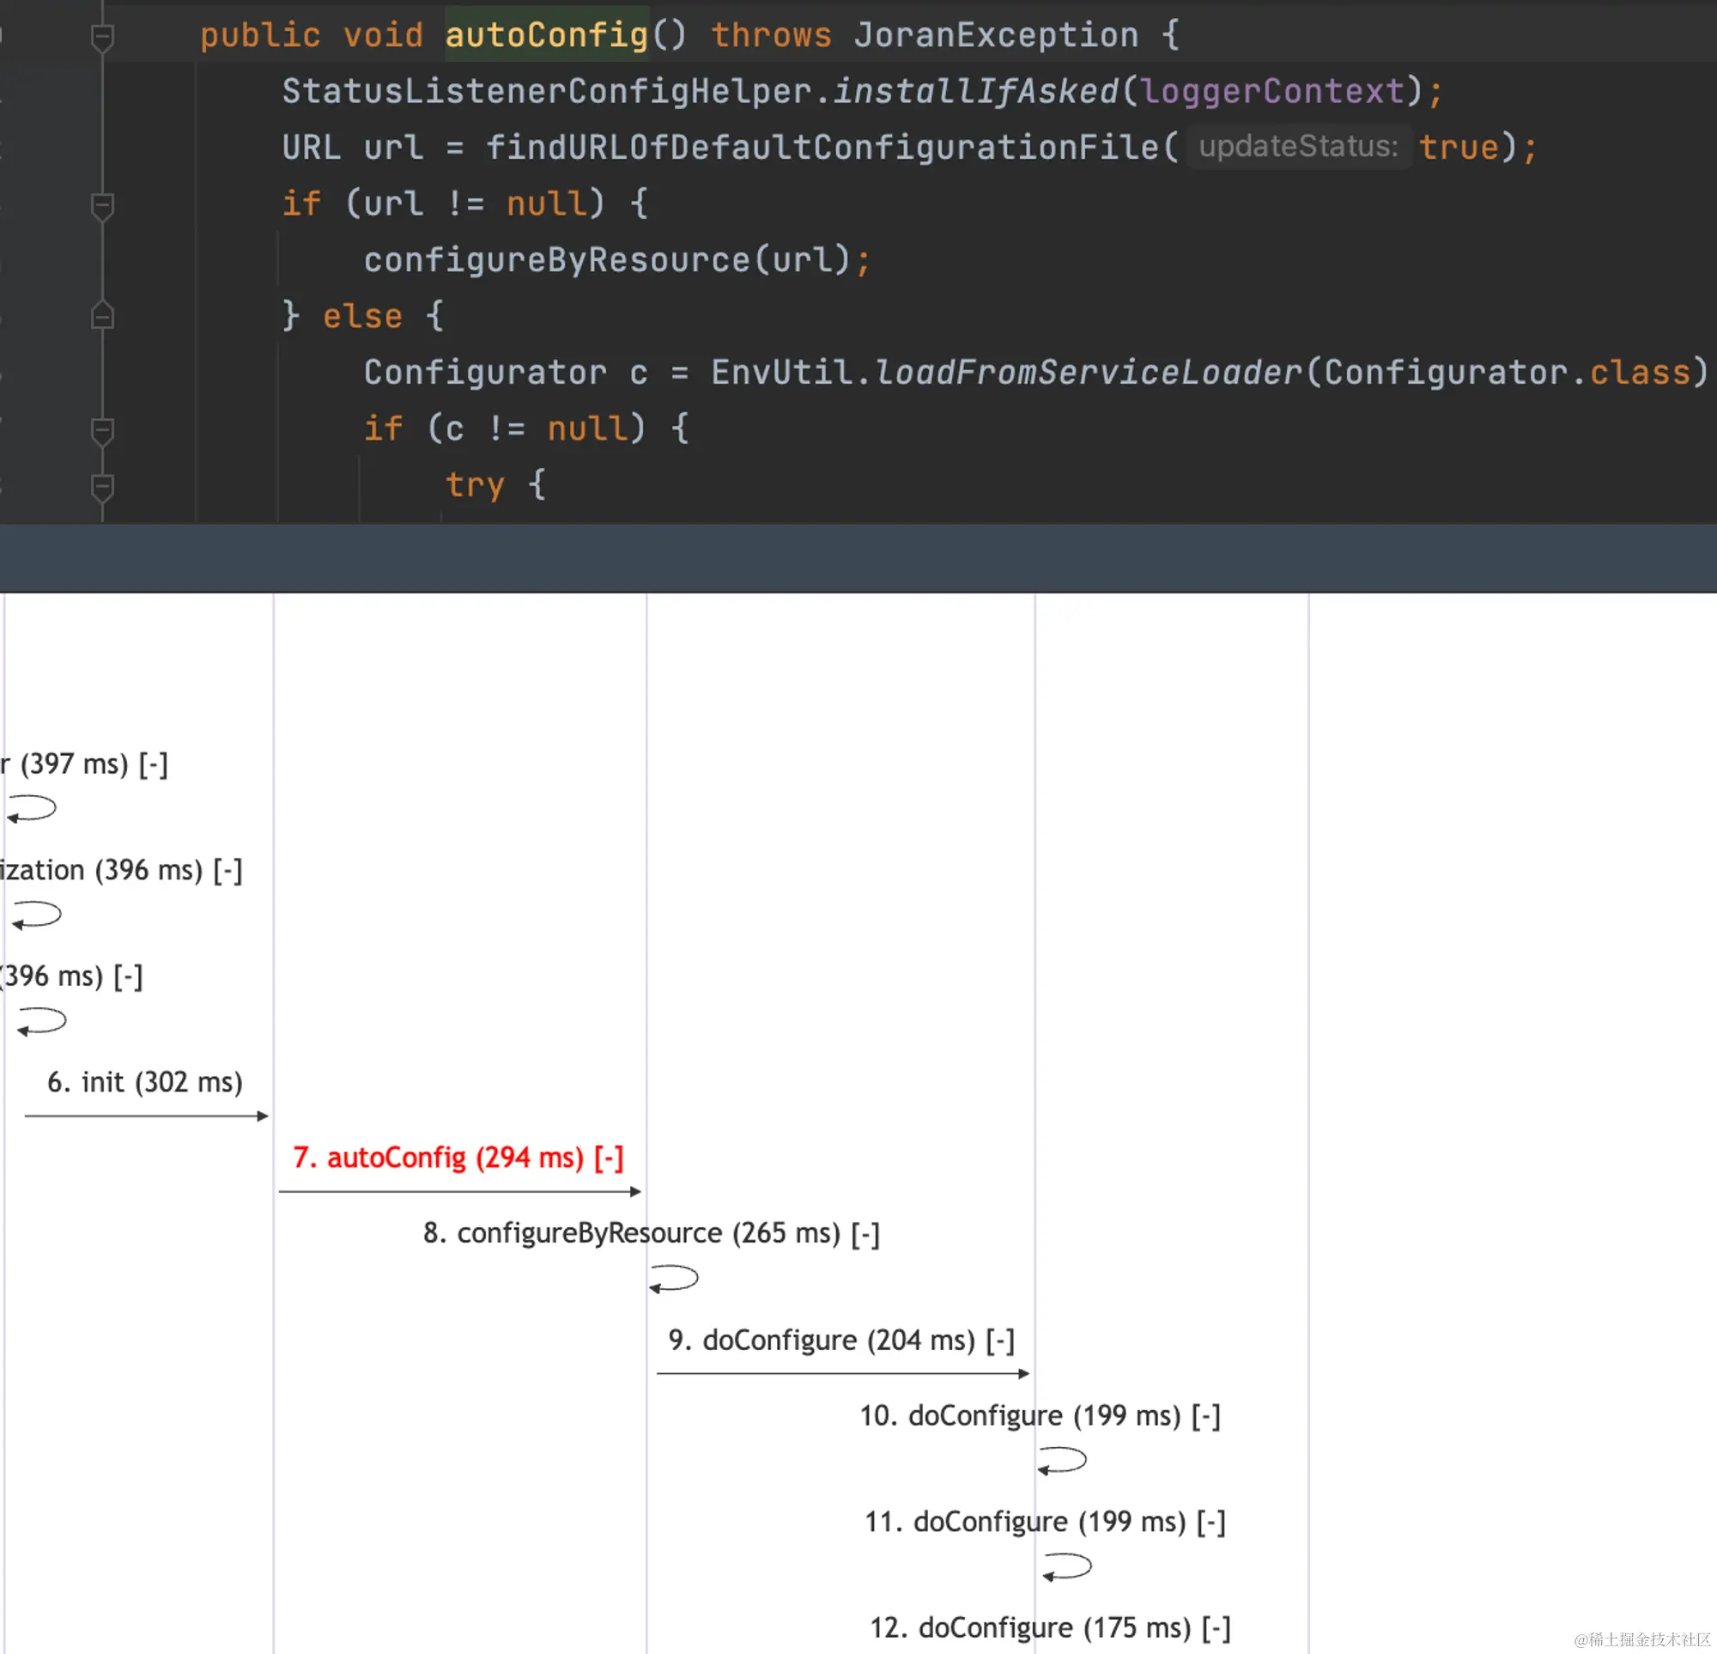
Task: Click the 'updateStatus:' parameter hint
Action: point(1298,146)
